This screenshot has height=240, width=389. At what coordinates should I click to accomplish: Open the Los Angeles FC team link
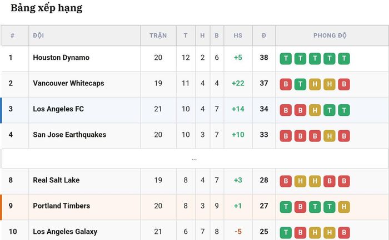58,109
